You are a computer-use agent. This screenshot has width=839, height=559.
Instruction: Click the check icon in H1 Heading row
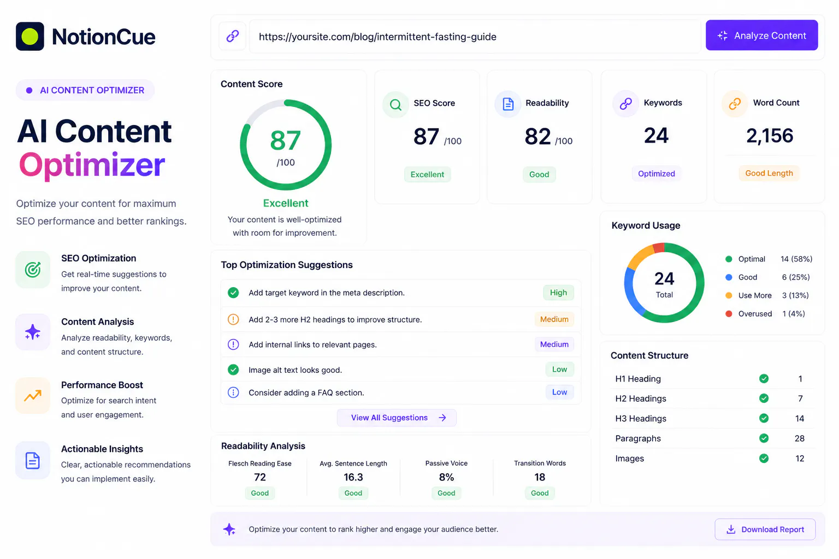tap(764, 379)
